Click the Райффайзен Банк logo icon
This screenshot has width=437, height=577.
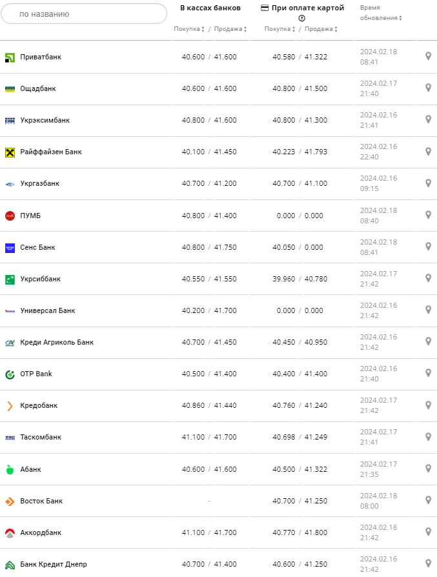click(x=10, y=152)
